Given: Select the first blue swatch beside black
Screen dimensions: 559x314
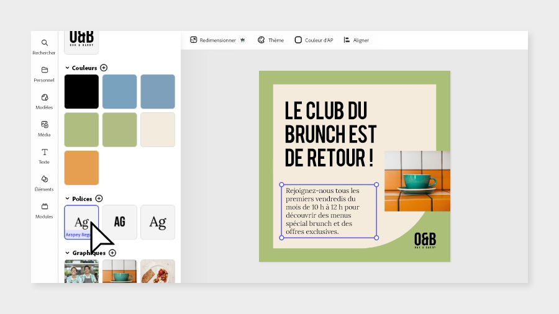Looking at the screenshot, I should (119, 91).
